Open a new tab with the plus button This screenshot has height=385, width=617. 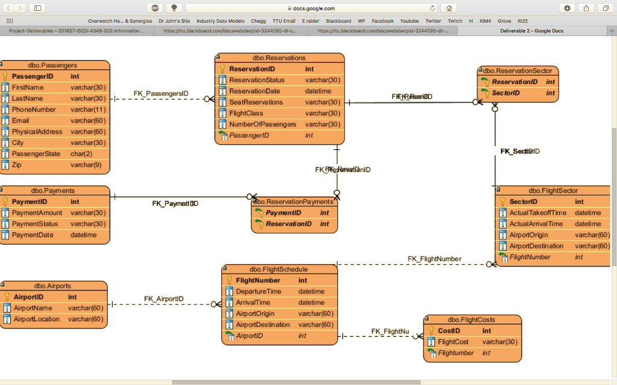(x=612, y=31)
